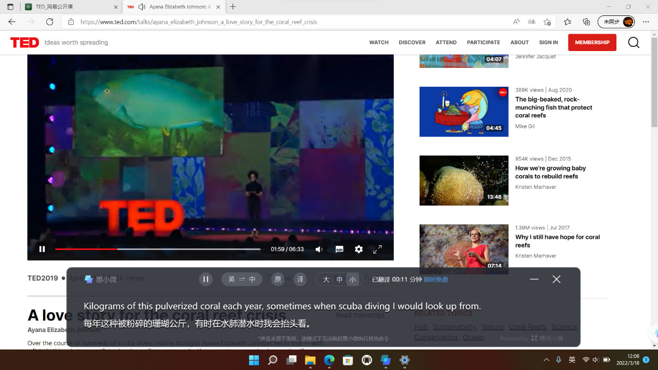658x370 pixels.
Task: Open the Windows Start menu
Action: click(254, 360)
